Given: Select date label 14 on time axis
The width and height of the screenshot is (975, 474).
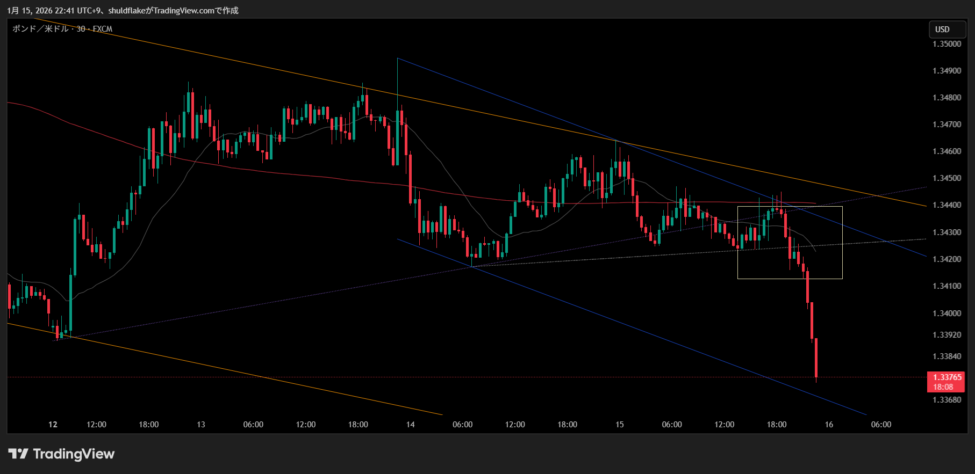Looking at the screenshot, I should pyautogui.click(x=410, y=425).
